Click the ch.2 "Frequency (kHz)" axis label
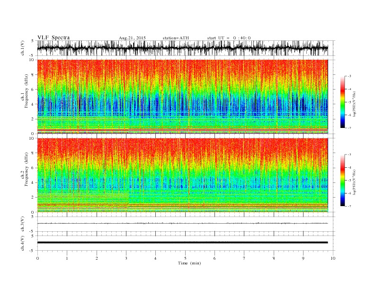Image resolution: width=375 pixels, height=290 pixels. point(26,170)
